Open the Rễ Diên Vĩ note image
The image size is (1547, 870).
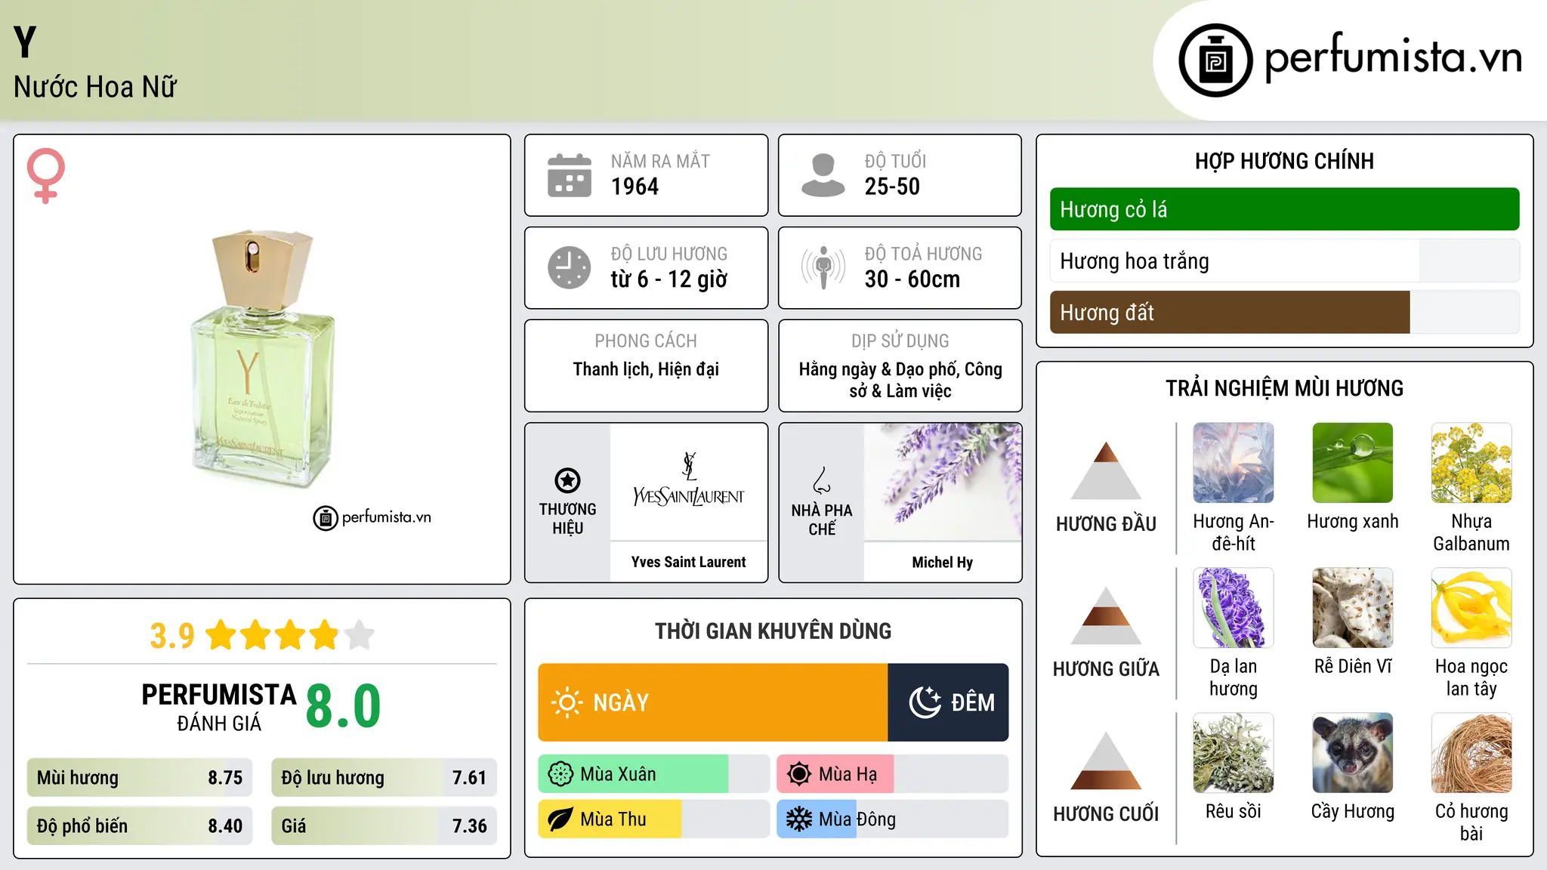[1353, 608]
